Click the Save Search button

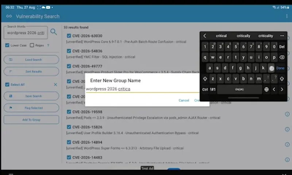click(x=31, y=96)
